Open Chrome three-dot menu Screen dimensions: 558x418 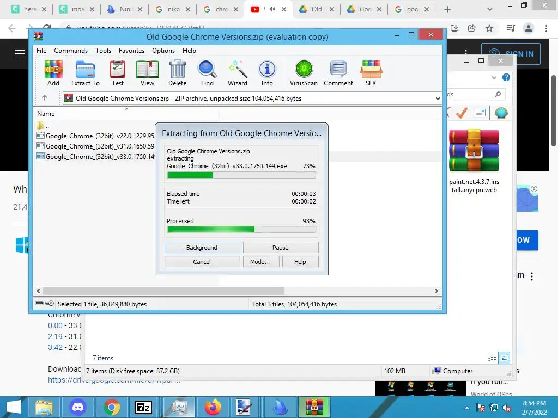tap(546, 28)
